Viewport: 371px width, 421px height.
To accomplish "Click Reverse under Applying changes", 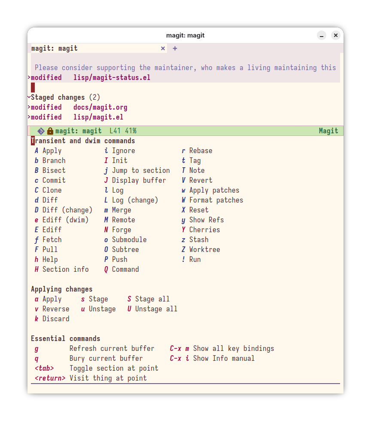I will tap(52, 309).
